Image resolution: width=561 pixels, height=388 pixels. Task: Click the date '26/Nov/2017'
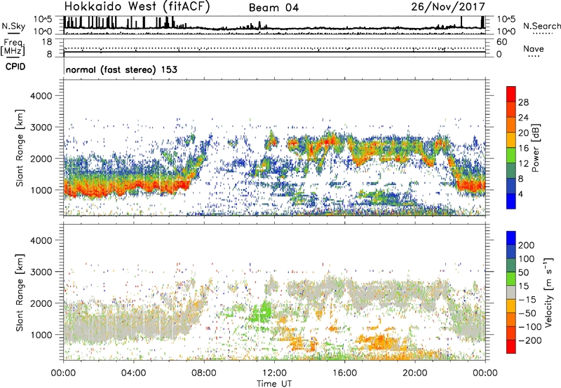tap(448, 7)
